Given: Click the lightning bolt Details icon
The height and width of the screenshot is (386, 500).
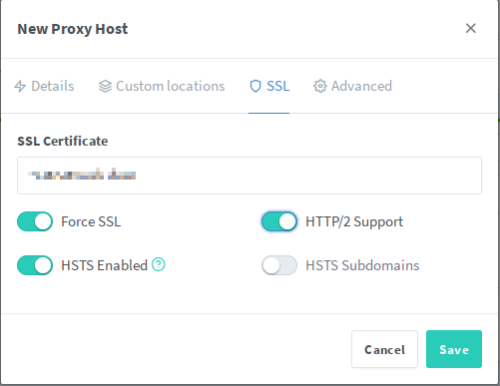Looking at the screenshot, I should pos(20,86).
